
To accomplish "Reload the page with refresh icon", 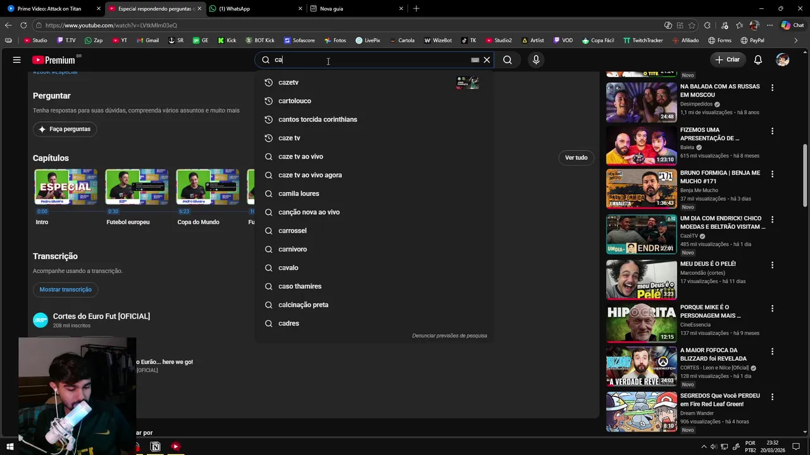I will 23,25.
